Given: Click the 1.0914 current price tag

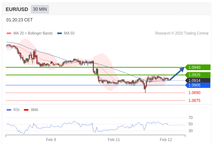Looking at the screenshot, I should pyautogui.click(x=198, y=80).
